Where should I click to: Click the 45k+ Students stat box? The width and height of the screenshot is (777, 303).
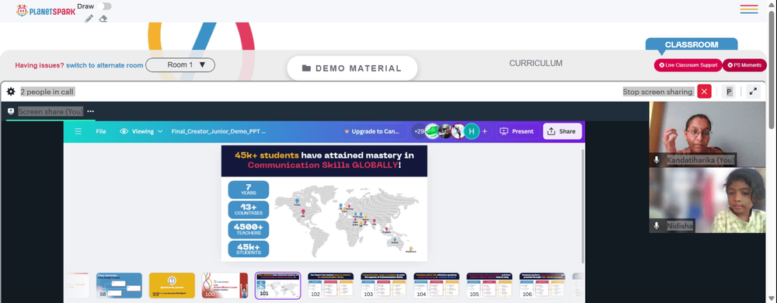(x=249, y=249)
